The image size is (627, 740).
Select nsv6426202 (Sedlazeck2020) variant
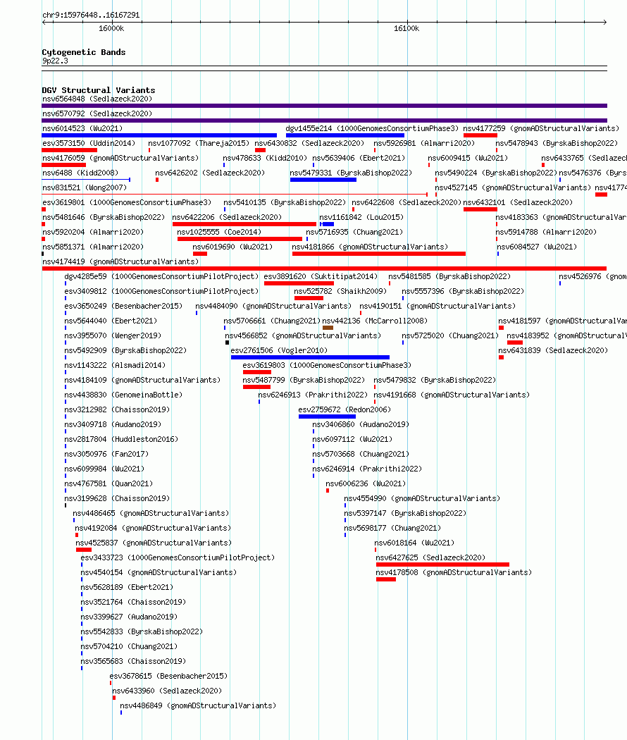[x=157, y=180]
